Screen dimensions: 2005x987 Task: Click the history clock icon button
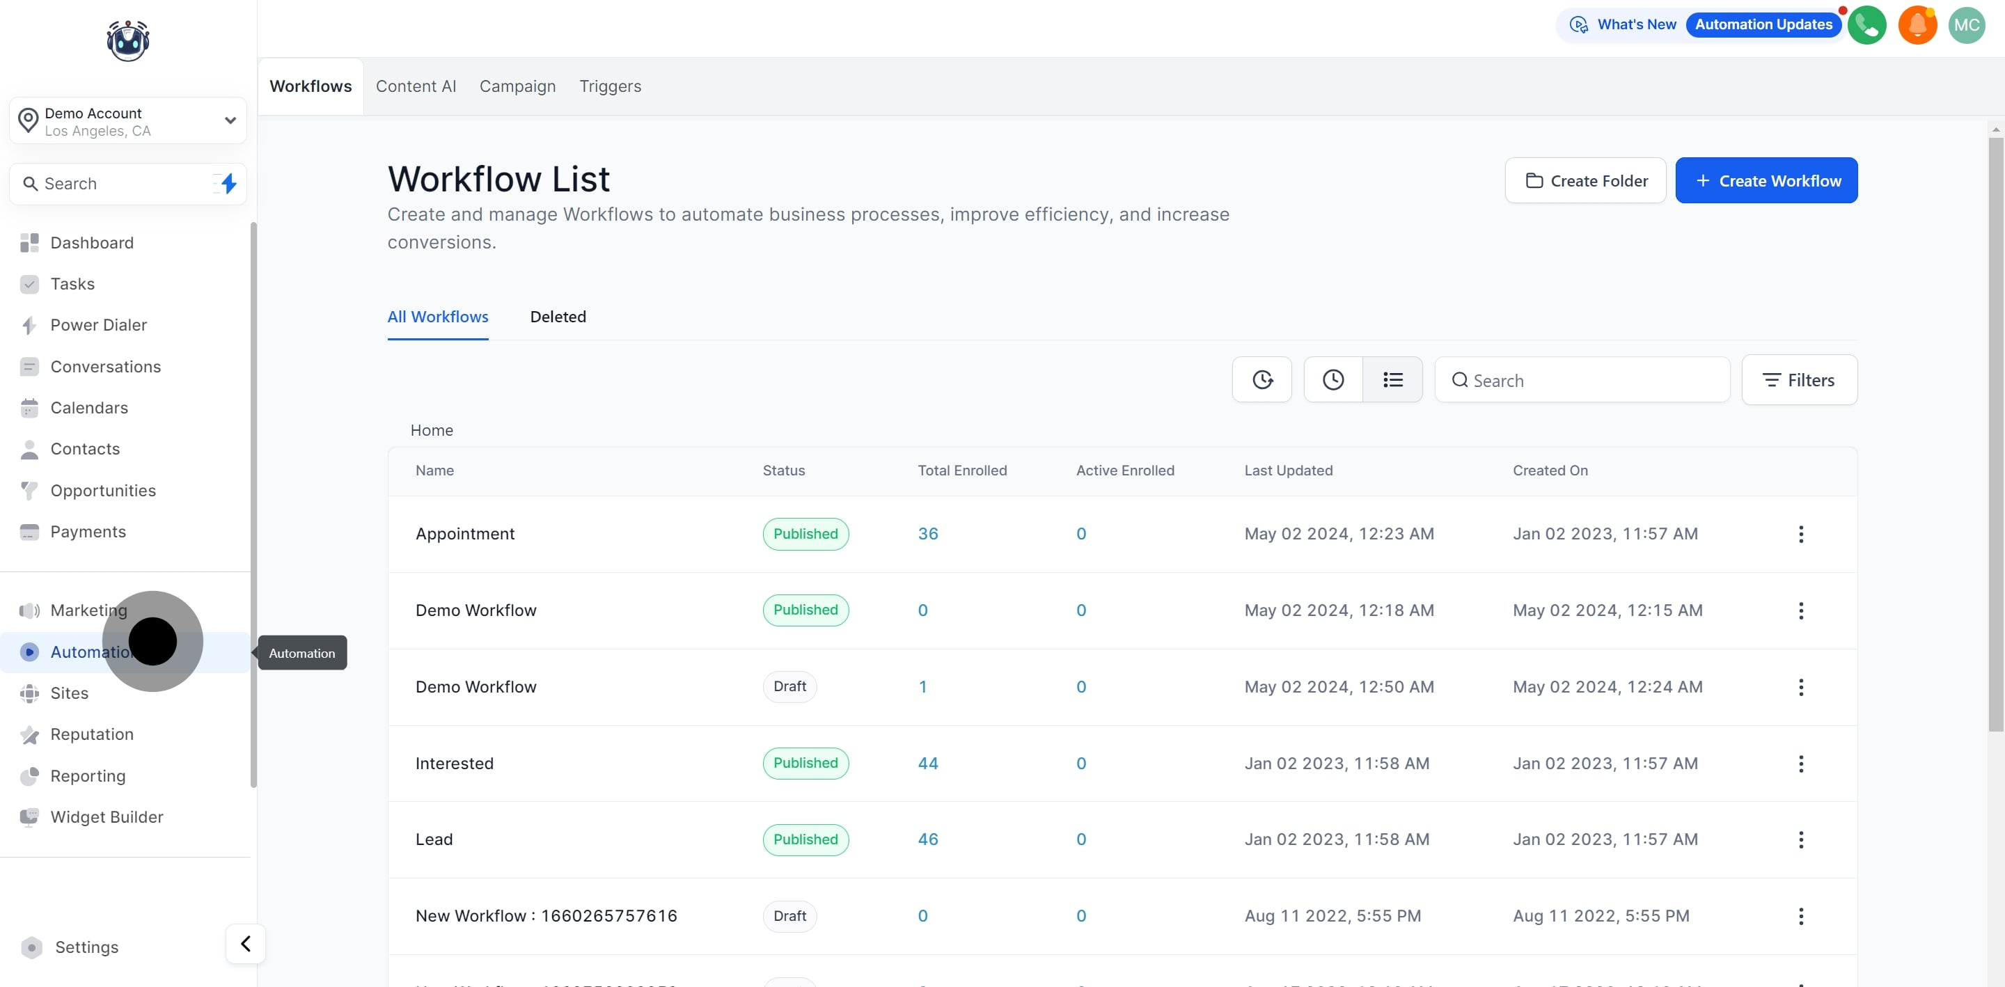pos(1261,380)
